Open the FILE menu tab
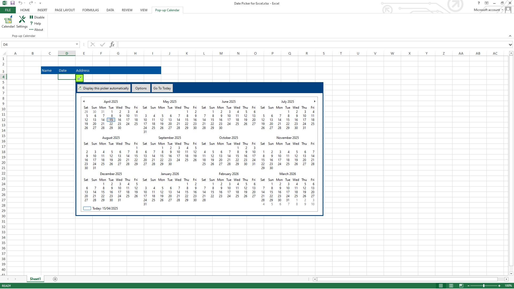514x289 pixels. (8, 10)
